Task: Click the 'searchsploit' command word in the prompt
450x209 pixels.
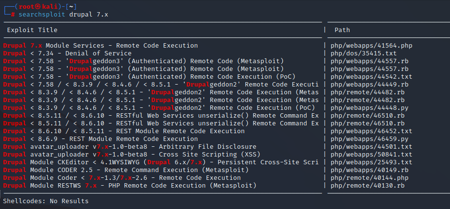Action: 42,14
